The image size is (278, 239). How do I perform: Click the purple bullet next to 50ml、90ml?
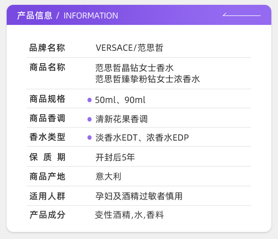(89, 100)
